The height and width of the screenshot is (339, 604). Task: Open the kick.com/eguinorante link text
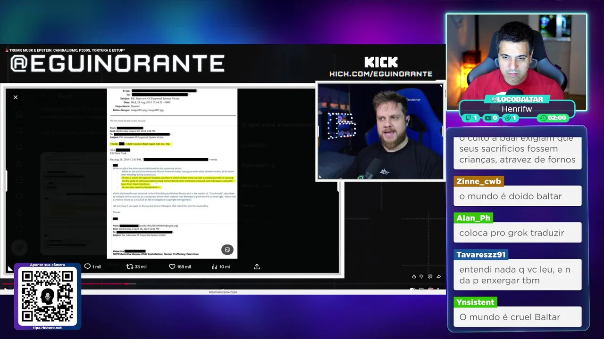tap(381, 74)
